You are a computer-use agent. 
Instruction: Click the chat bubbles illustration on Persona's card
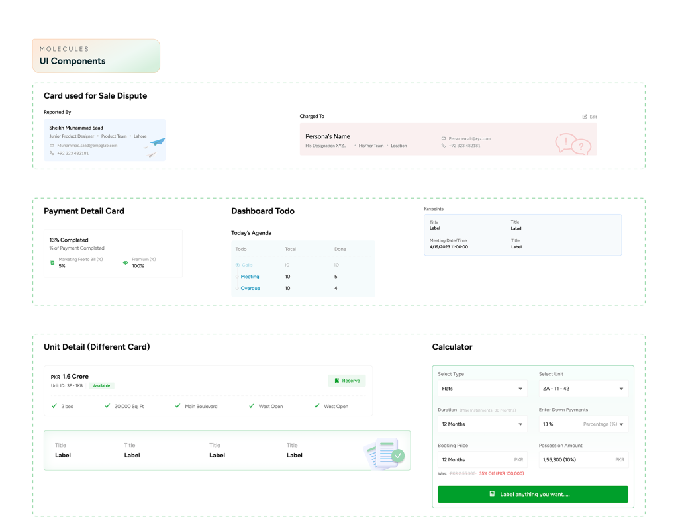(573, 144)
